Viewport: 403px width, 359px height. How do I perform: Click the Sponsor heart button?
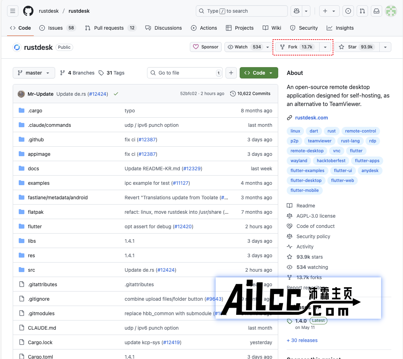point(206,47)
